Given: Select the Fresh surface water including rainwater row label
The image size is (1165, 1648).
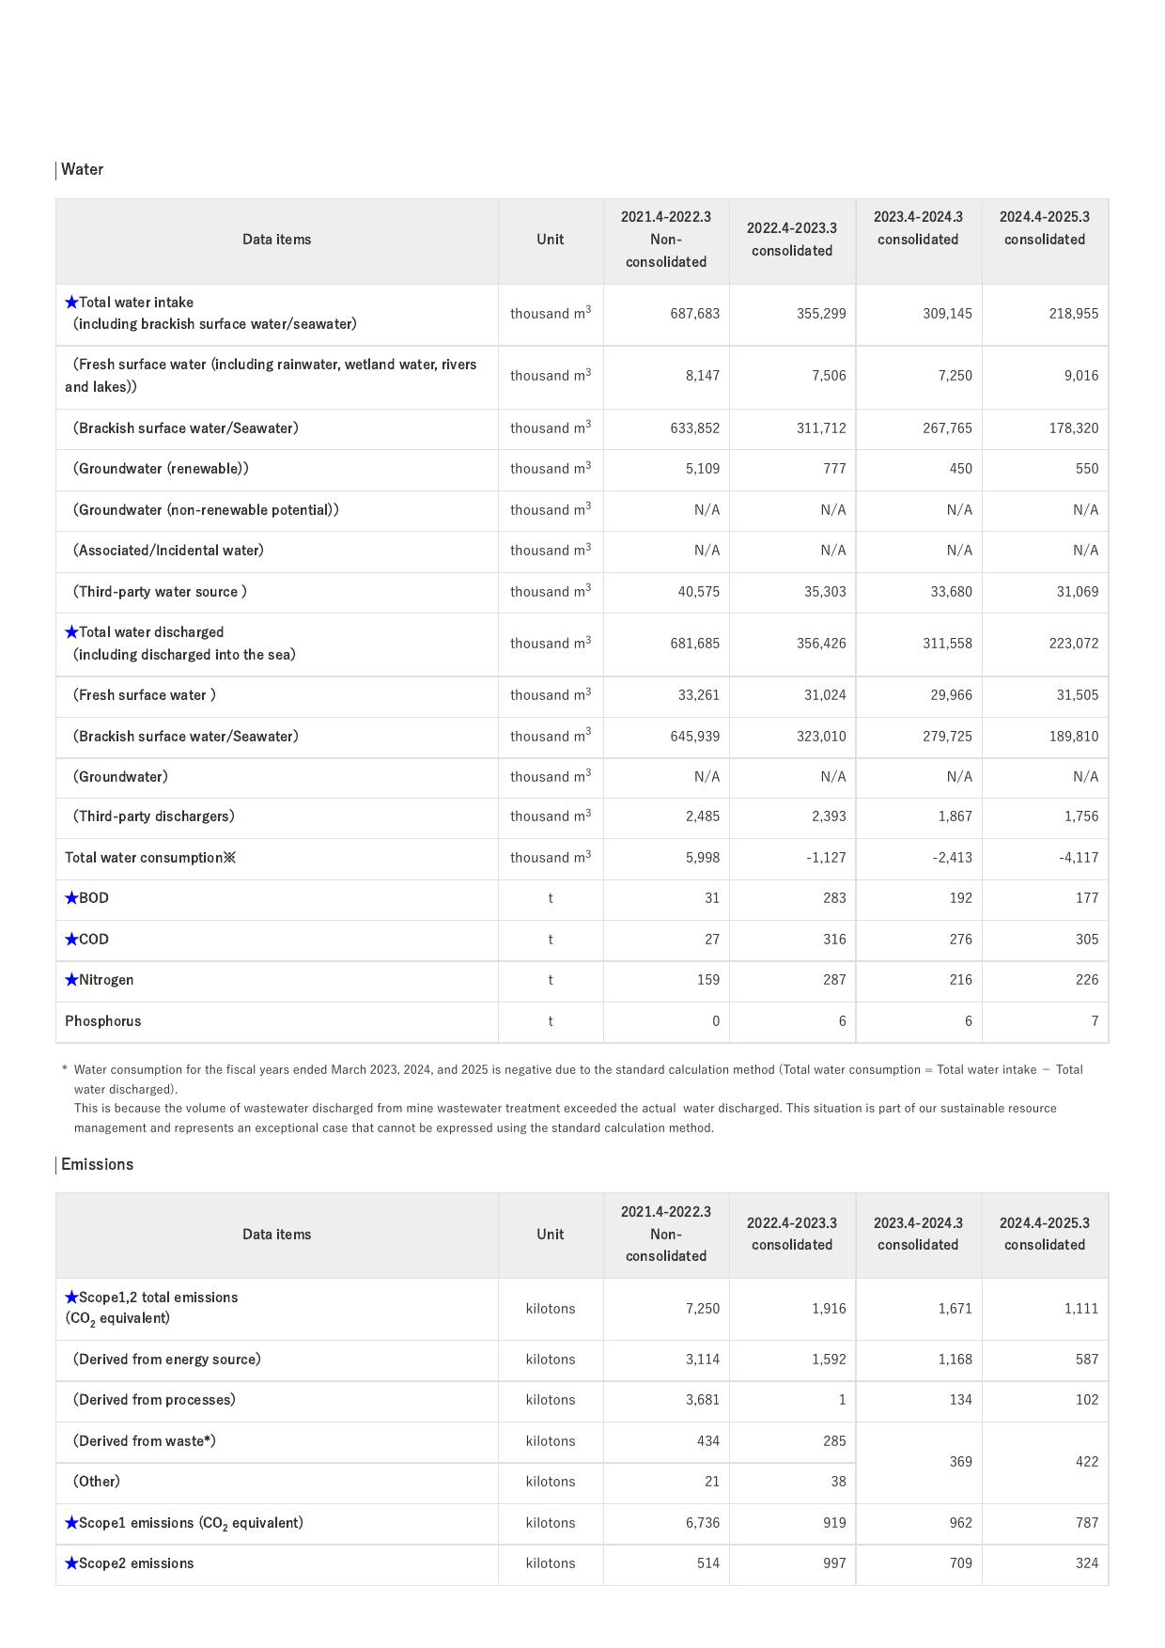Looking at the screenshot, I should click(271, 376).
